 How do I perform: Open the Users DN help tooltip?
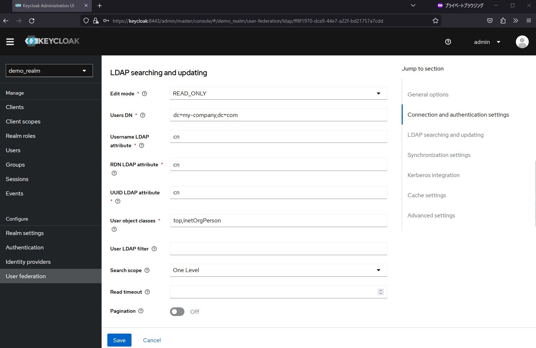[x=142, y=115]
